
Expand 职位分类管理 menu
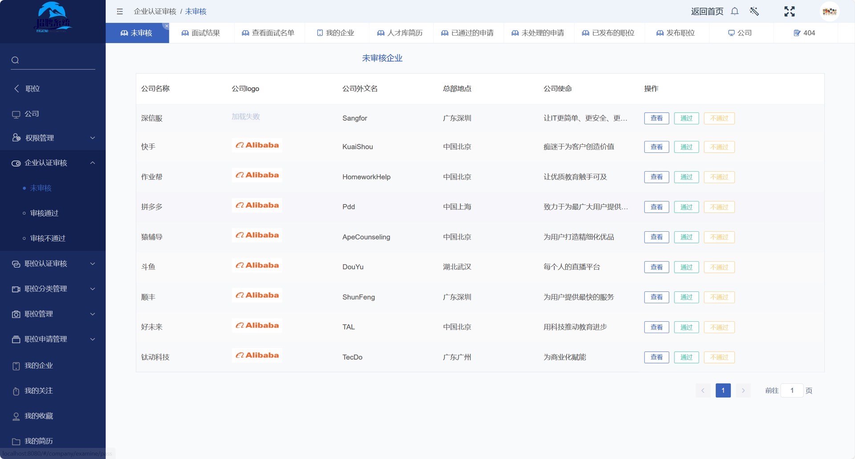pyautogui.click(x=53, y=289)
